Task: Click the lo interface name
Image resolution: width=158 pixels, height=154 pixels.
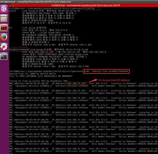Action: [11, 28]
